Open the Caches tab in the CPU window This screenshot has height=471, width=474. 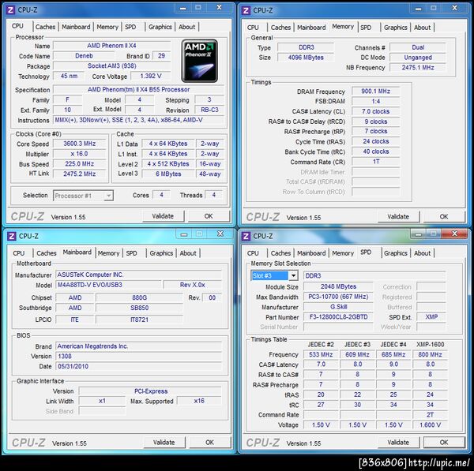point(45,27)
